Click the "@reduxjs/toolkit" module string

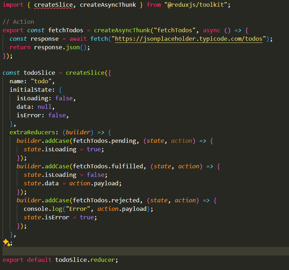click(x=196, y=5)
